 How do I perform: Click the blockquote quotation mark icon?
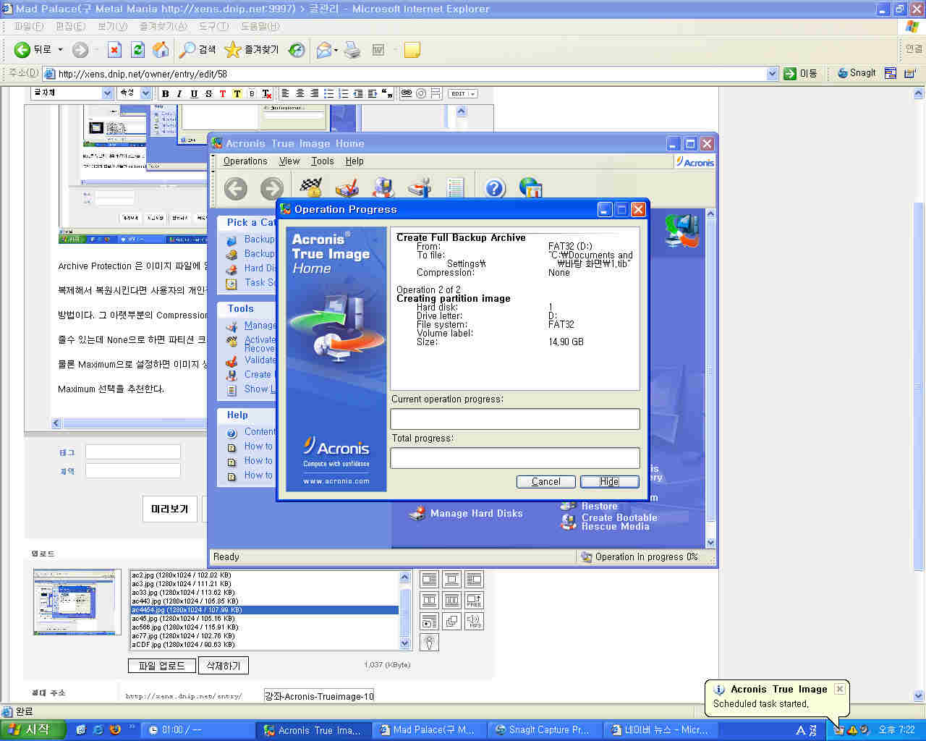[386, 93]
